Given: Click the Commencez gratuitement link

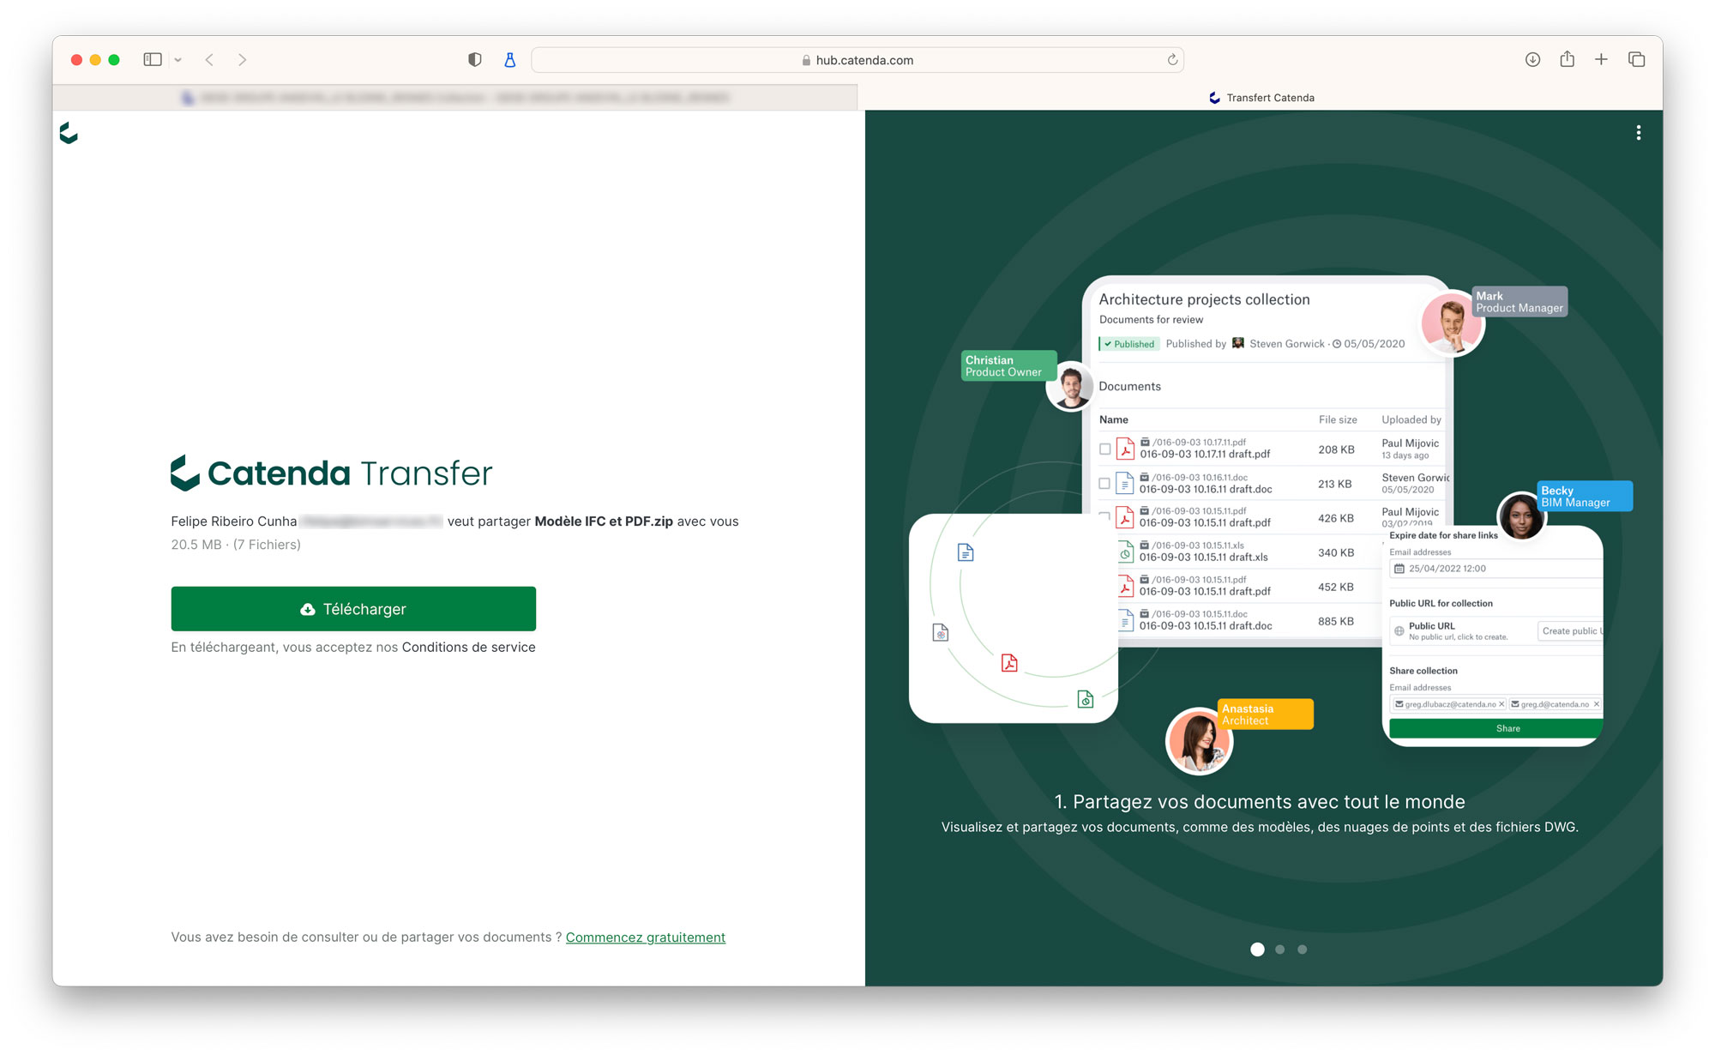Looking at the screenshot, I should click(646, 936).
